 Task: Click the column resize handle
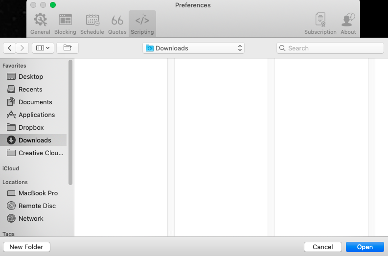pos(171,233)
